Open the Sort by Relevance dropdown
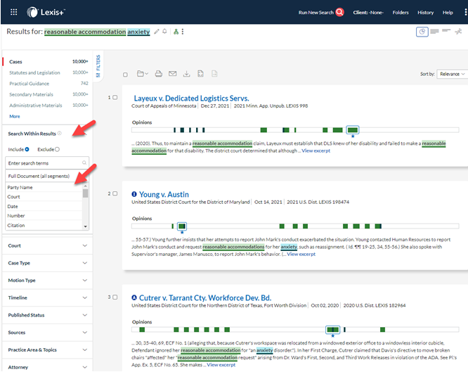The image size is (468, 372). point(452,74)
